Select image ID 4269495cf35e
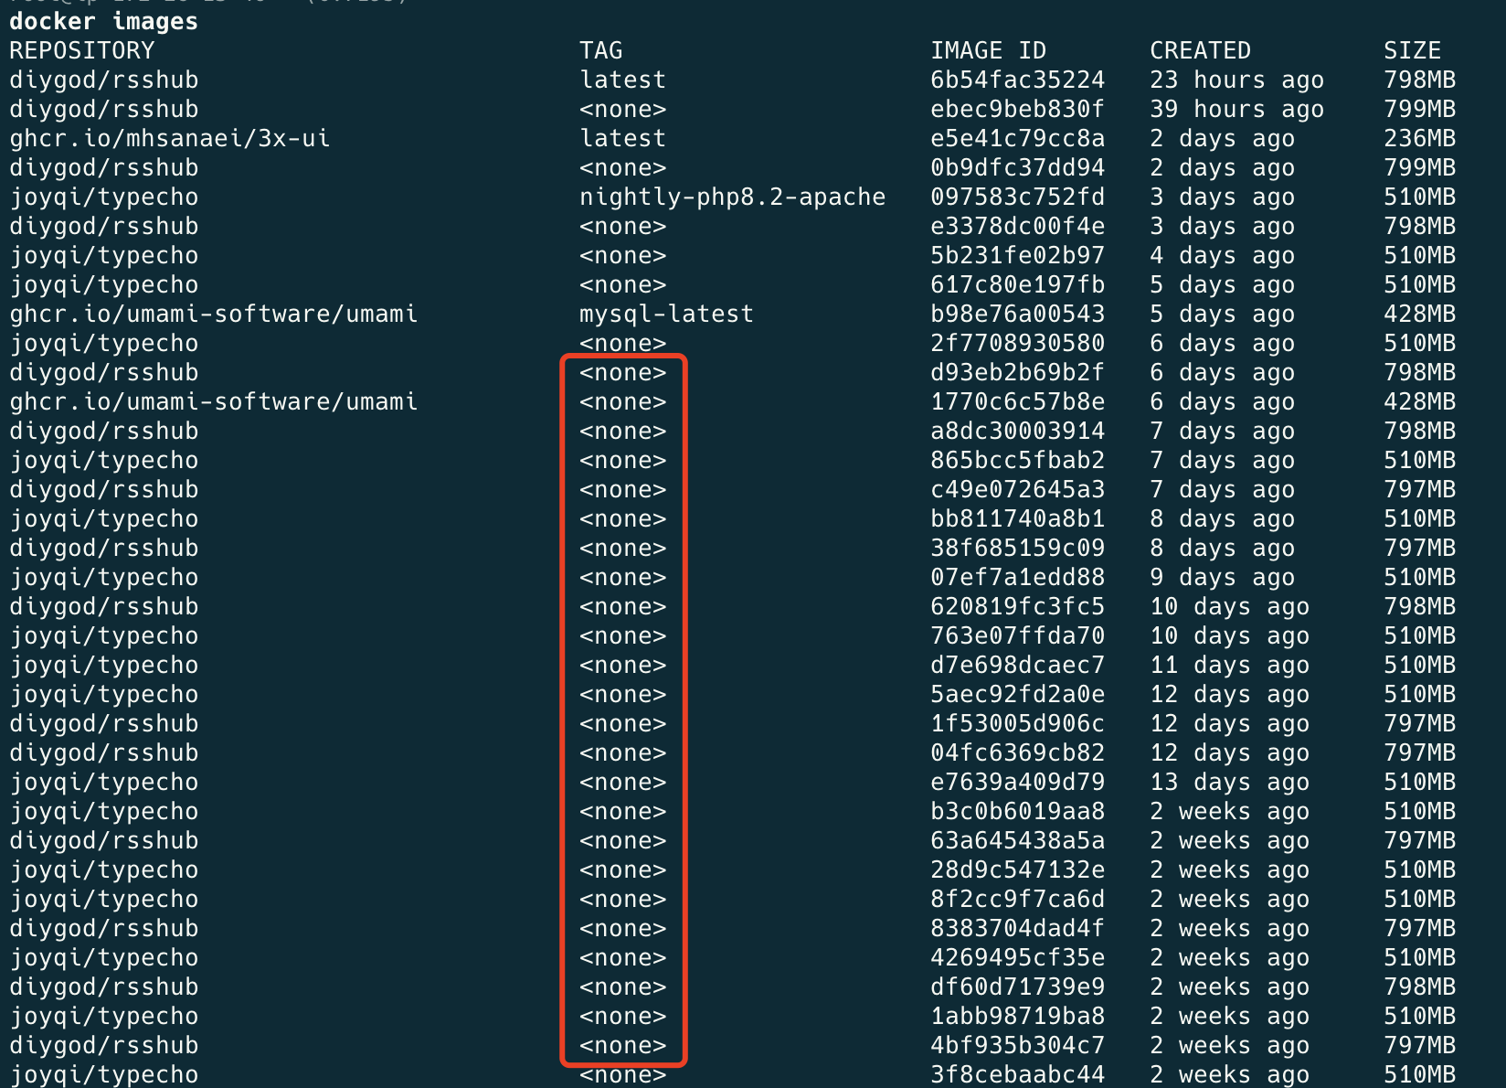This screenshot has width=1506, height=1088. [x=1017, y=957]
